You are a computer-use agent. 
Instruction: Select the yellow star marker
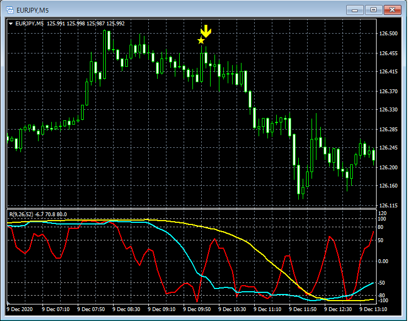point(201,40)
